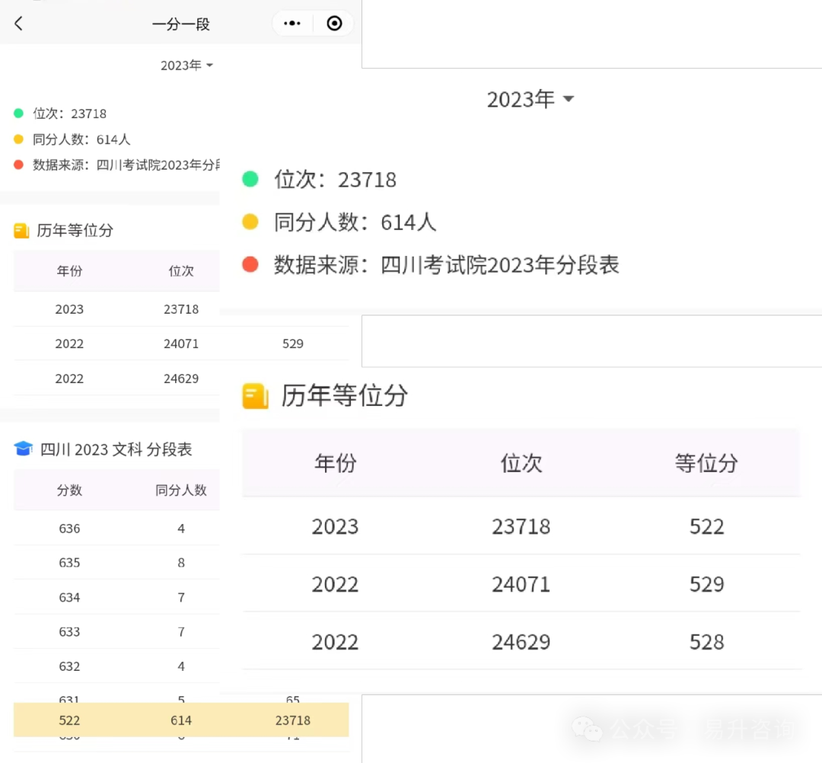This screenshot has height=763, width=822.
Task: Click enlarged orange 历年等位分 book icon
Action: click(255, 396)
